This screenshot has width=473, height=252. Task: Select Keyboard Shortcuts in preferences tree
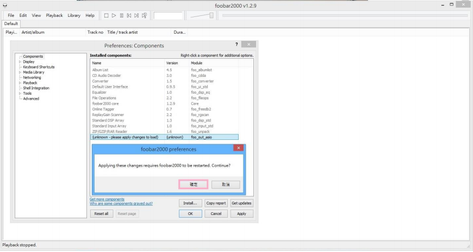coord(39,67)
